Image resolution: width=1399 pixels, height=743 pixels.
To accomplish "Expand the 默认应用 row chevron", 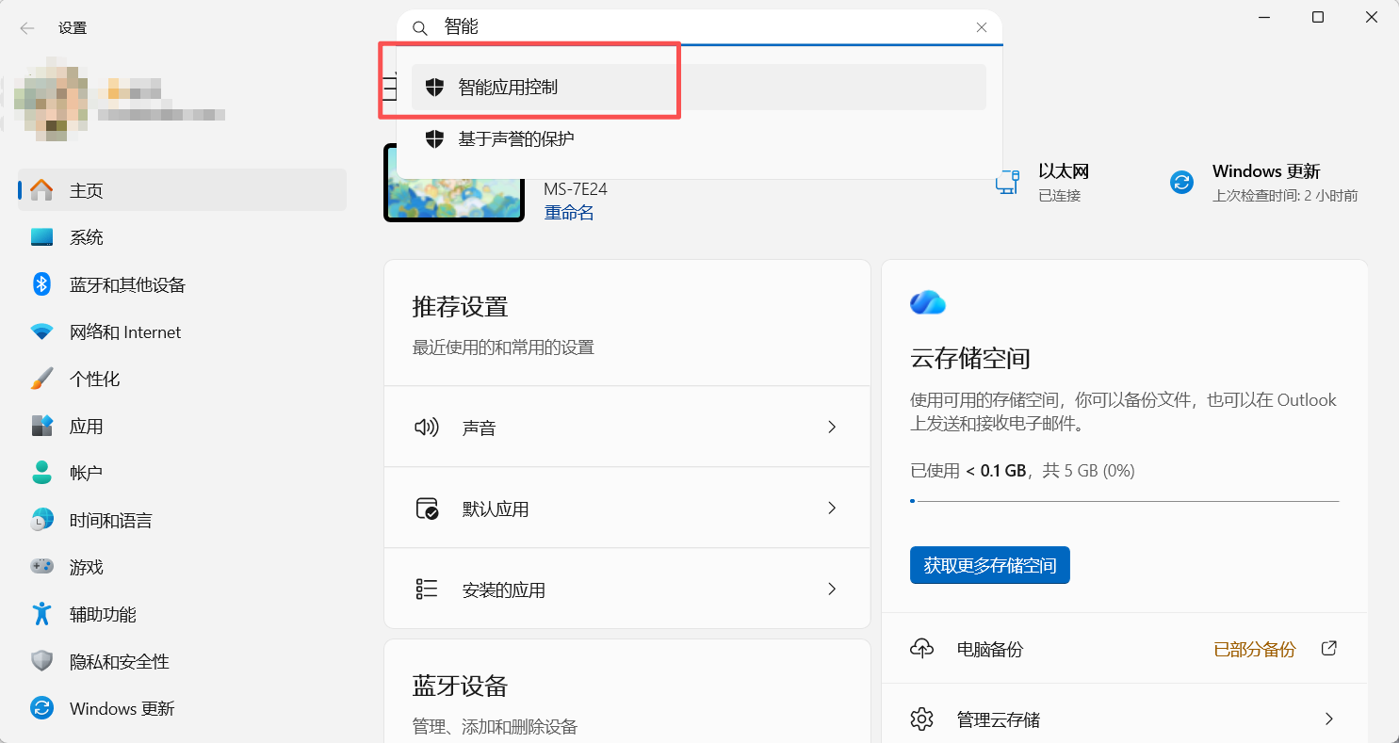I will (x=832, y=509).
